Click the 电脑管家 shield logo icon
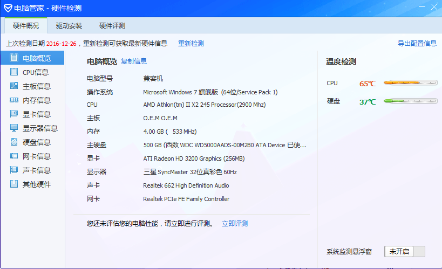 (x=8, y=8)
